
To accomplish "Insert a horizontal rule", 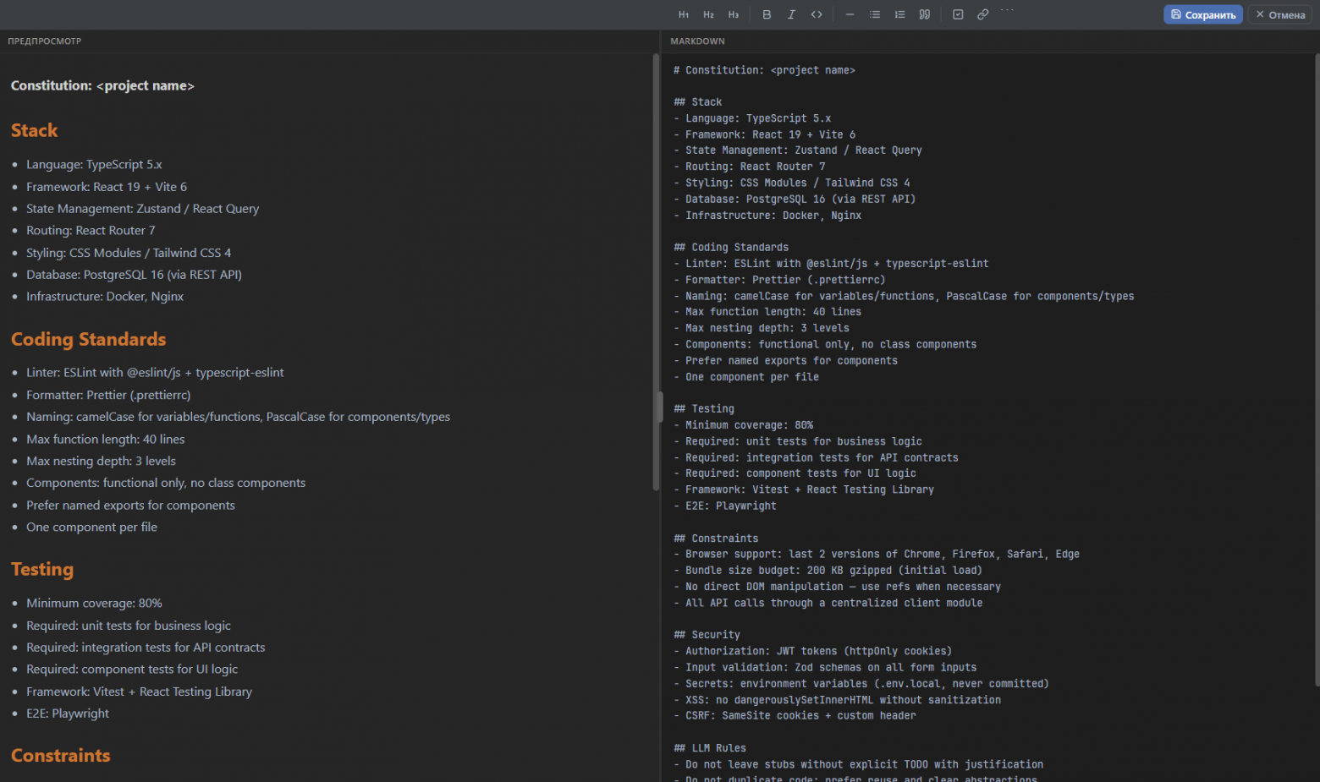I will click(x=850, y=14).
